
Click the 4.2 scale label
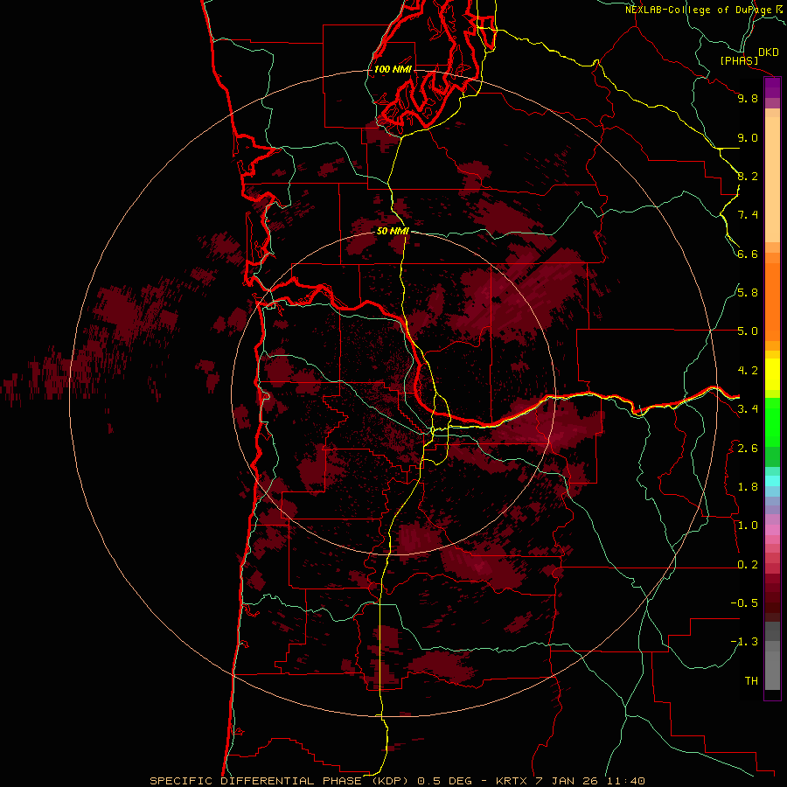coord(748,371)
